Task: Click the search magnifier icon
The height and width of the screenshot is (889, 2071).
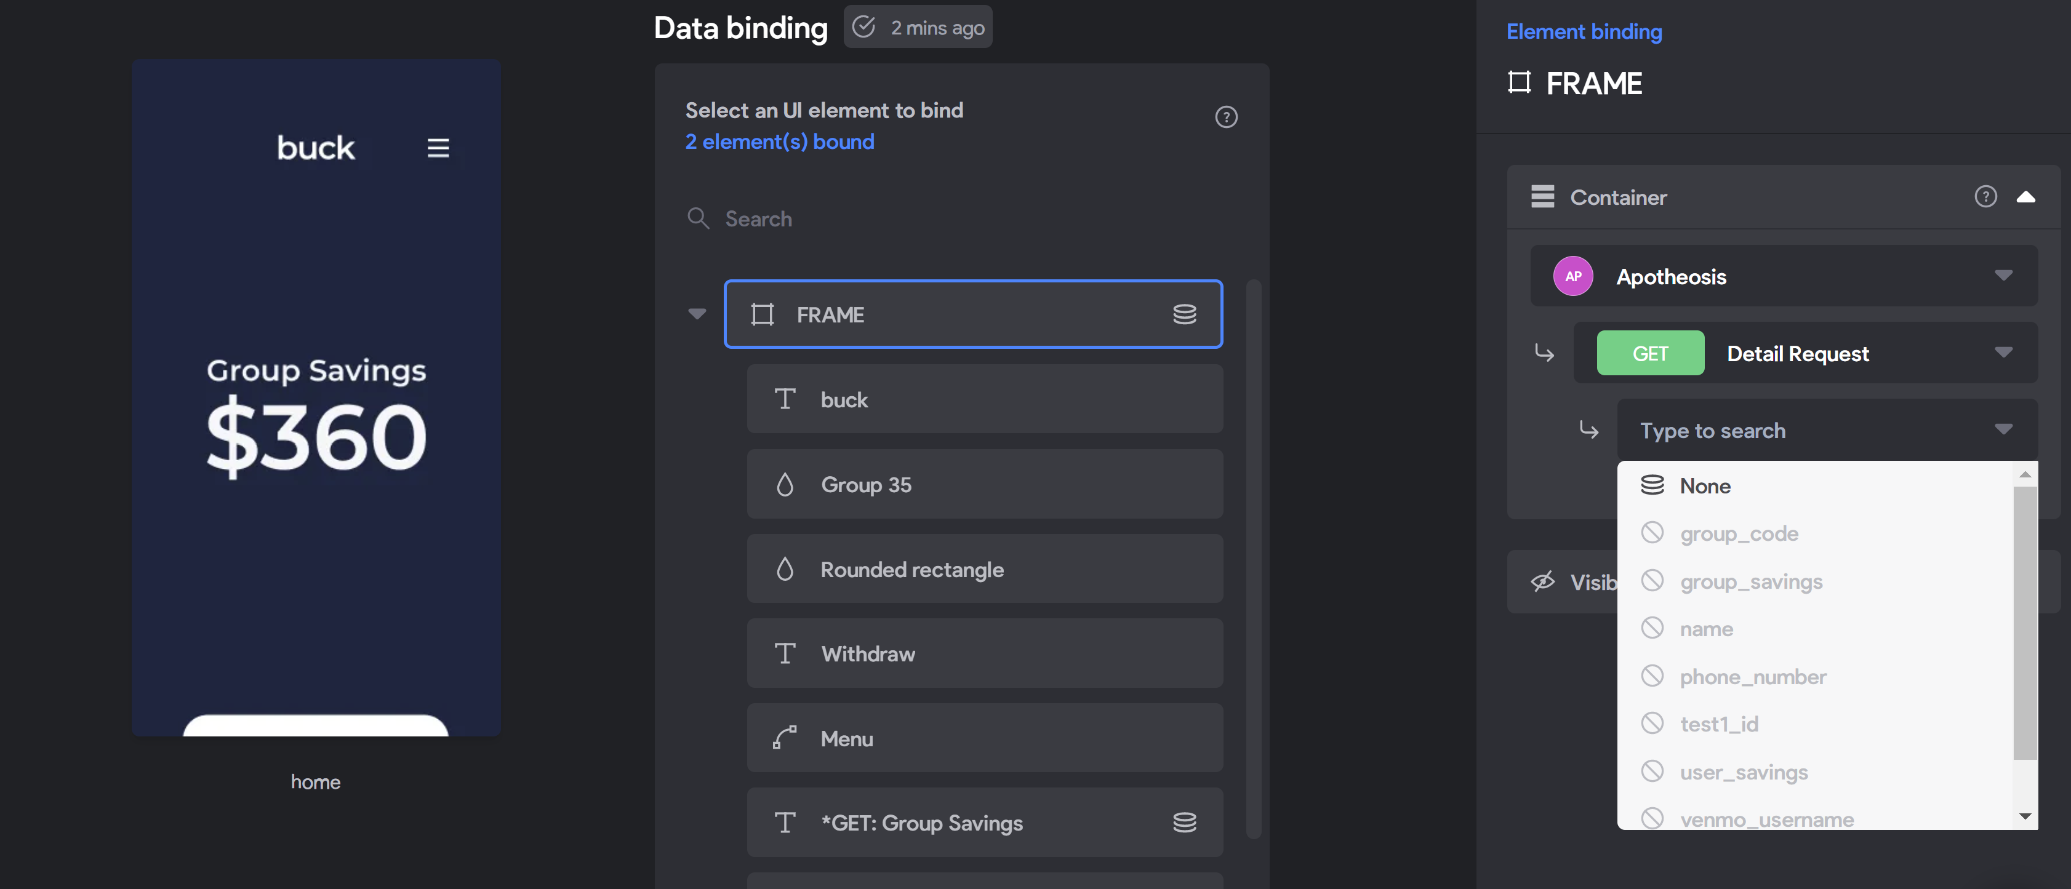Action: coord(698,218)
